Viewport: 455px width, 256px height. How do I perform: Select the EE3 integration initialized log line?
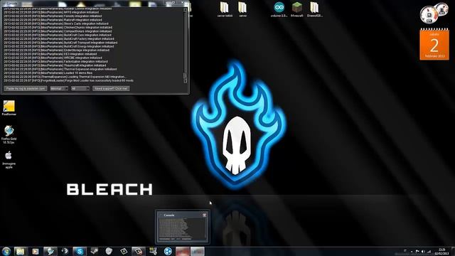(50, 54)
